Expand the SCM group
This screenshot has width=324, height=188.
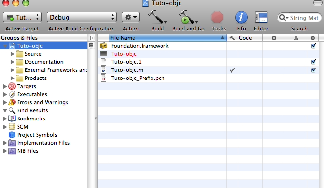tap(5, 127)
